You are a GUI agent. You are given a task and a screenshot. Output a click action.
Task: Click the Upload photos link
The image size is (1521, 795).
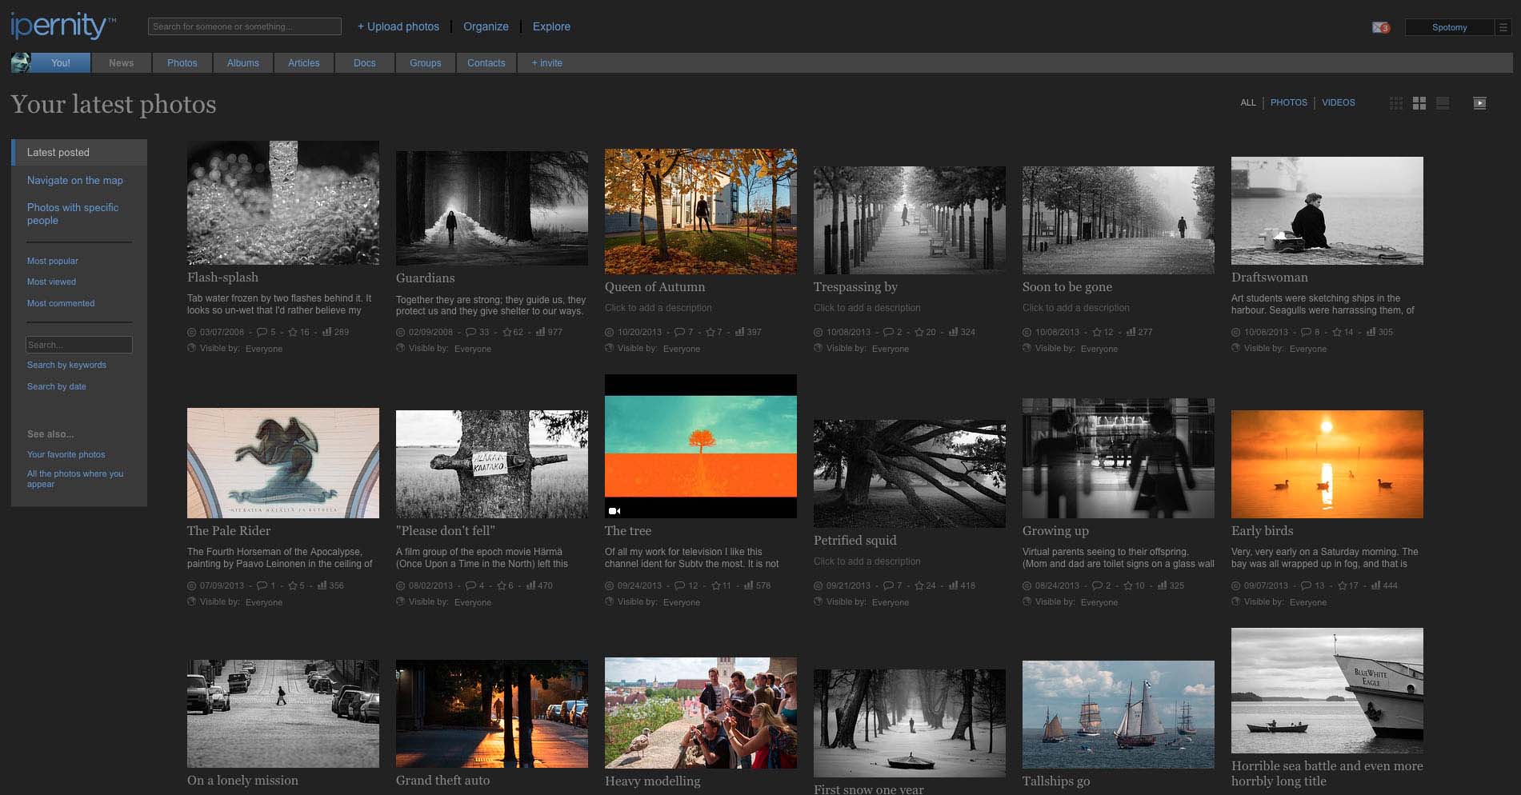(x=398, y=26)
